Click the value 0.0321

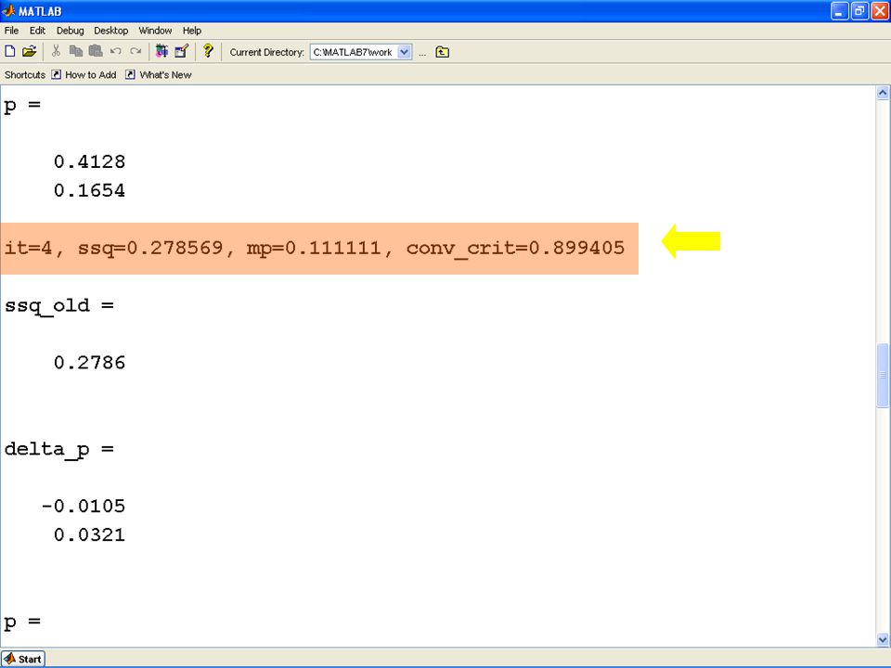click(x=89, y=535)
